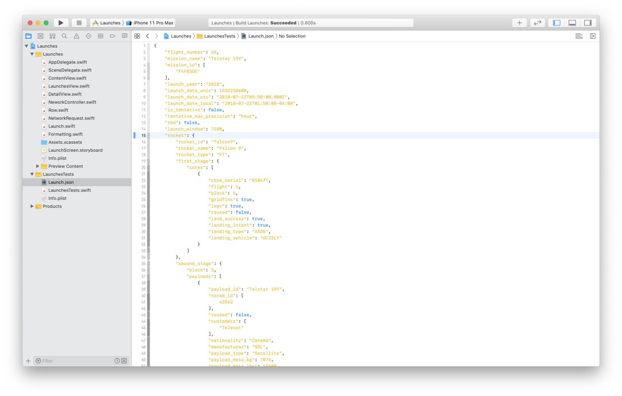The height and width of the screenshot is (396, 622).
Task: Open the Launch.json breadcrumb menu
Action: (260, 36)
